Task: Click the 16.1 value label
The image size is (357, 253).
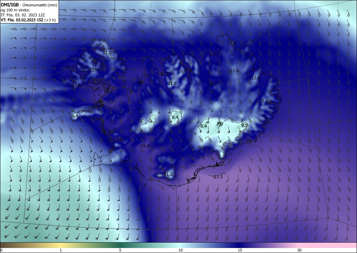Action: [213, 84]
